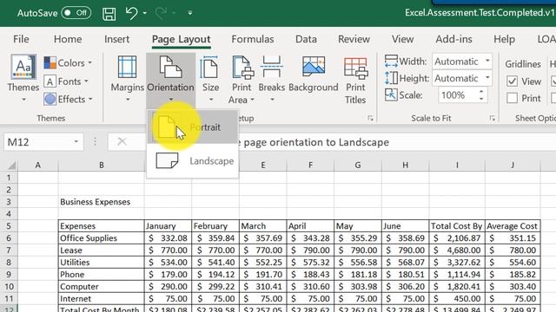Select column B header
556x312 pixels.
102,166
